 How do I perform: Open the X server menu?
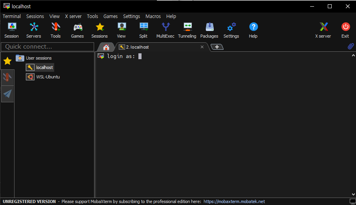pos(73,16)
